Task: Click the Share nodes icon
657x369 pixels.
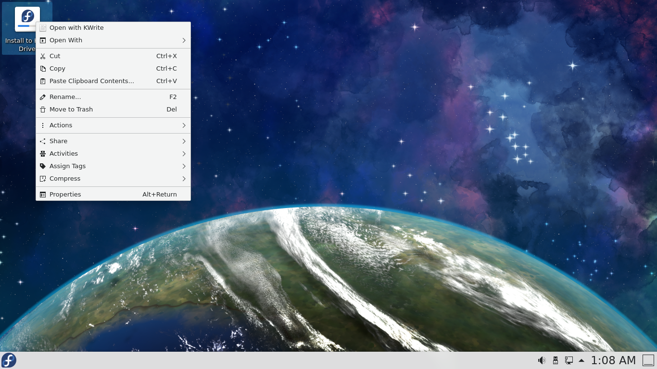Action: coord(43,141)
